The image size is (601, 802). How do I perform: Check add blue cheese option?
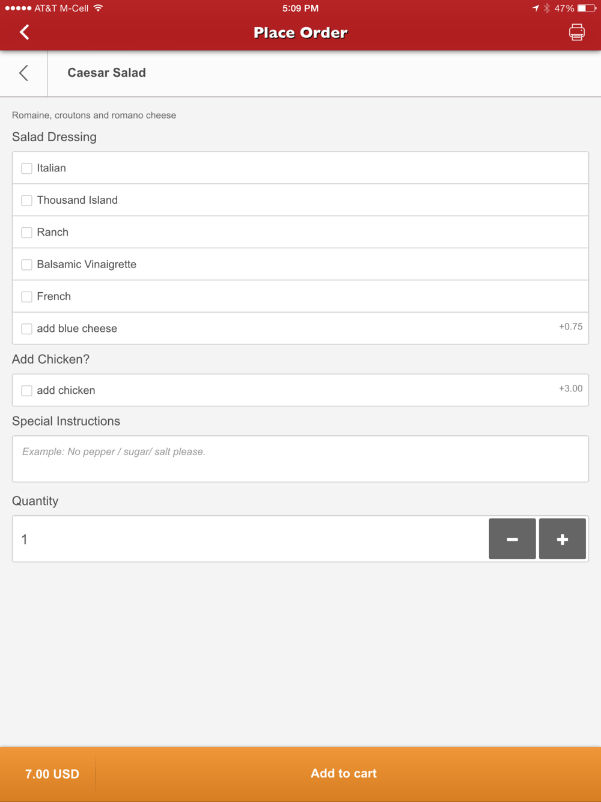pyautogui.click(x=26, y=329)
